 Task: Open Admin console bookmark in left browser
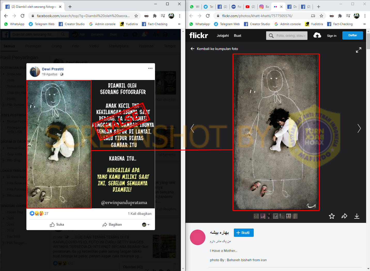[x=102, y=24]
